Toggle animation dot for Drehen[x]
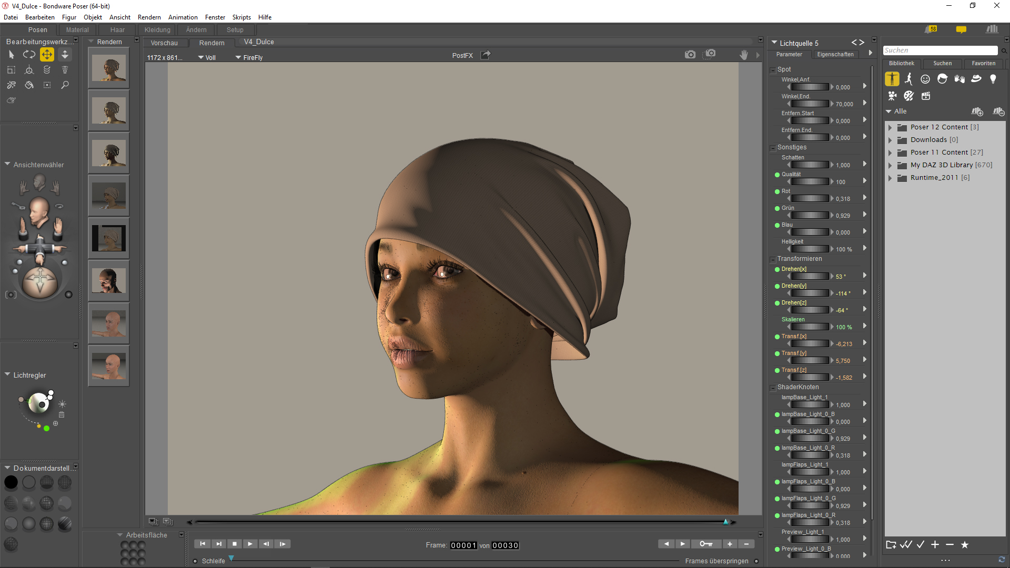The width and height of the screenshot is (1010, 568). coord(777,269)
